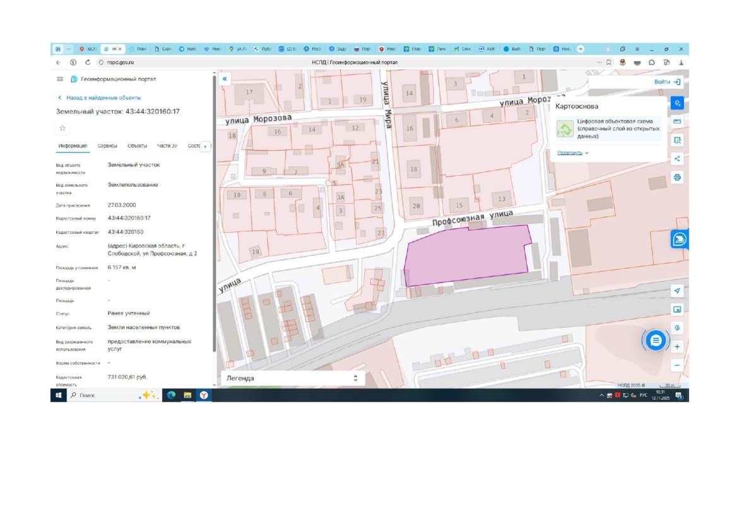The image size is (732, 517).
Task: Zoom out the map with the minus button
Action: point(677,365)
